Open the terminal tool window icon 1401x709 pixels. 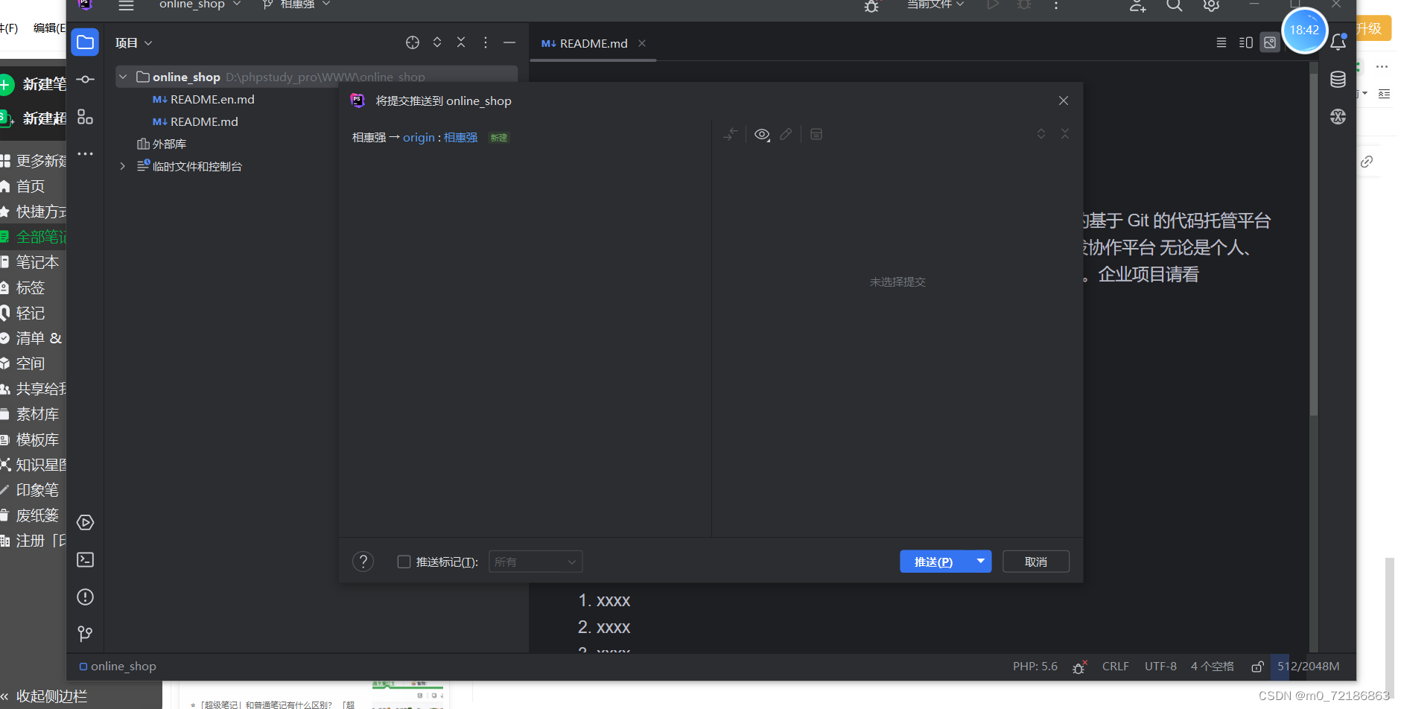point(84,559)
